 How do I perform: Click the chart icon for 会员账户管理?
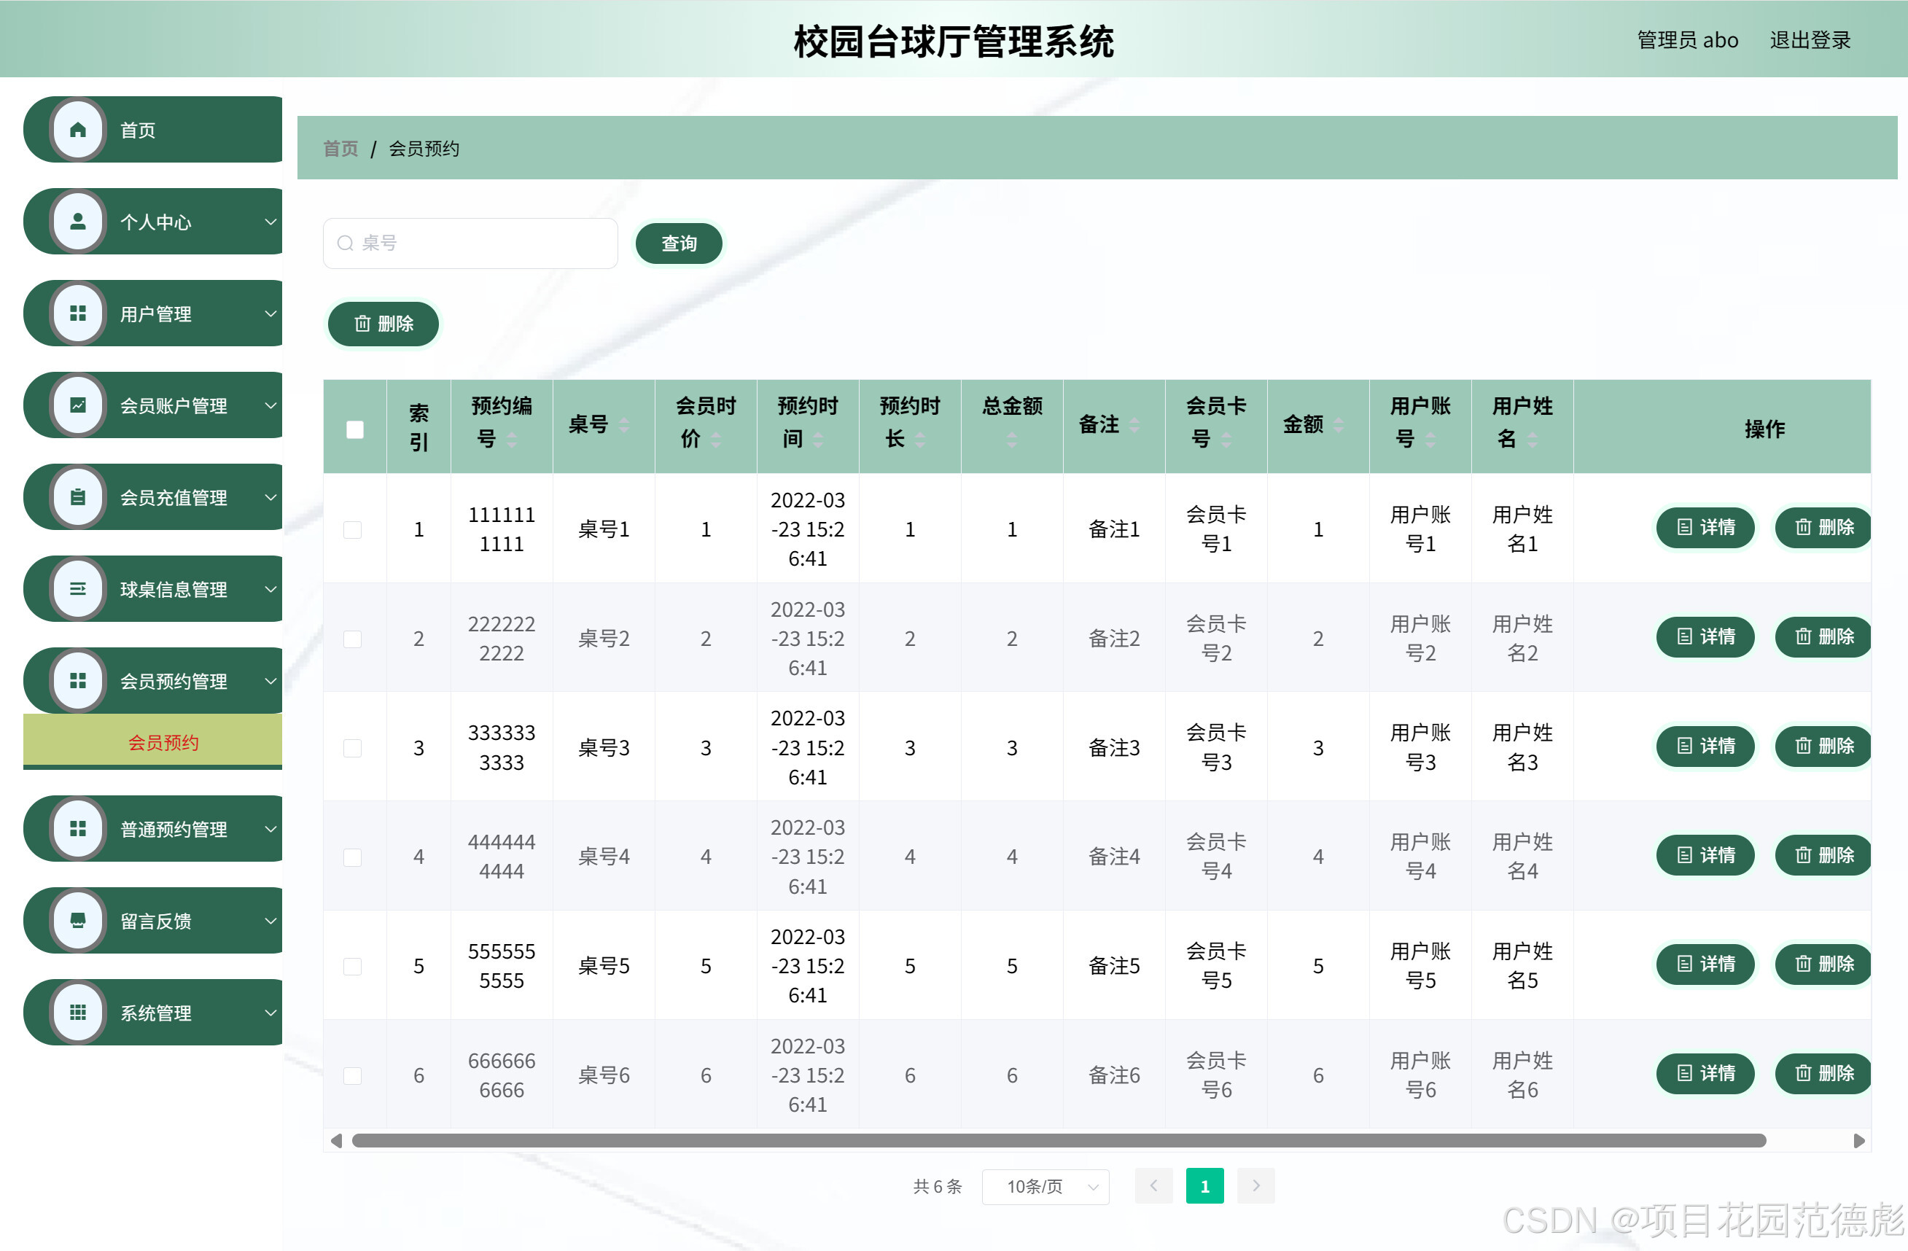78,405
